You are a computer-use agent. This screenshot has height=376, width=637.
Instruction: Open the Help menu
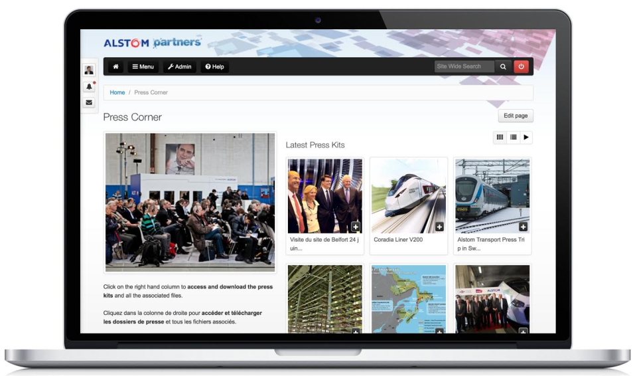[x=214, y=66]
